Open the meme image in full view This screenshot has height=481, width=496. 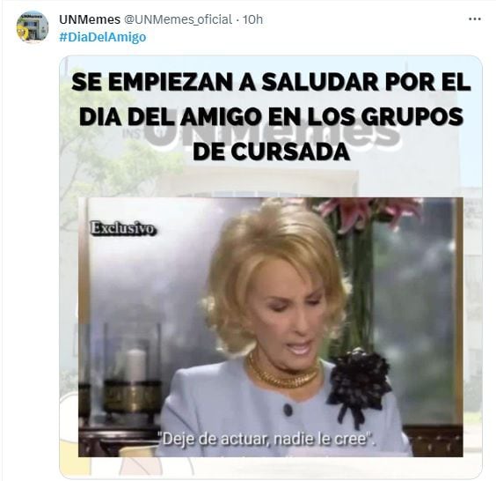[x=271, y=267]
